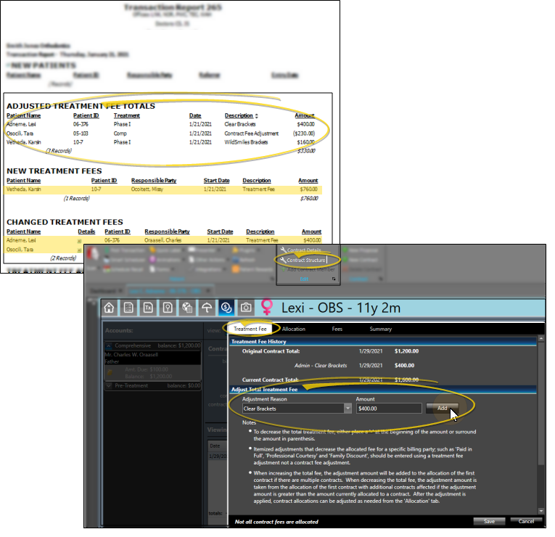Expand the Edit ribbon group launcher
This screenshot has width=555, height=537.
[x=334, y=279]
